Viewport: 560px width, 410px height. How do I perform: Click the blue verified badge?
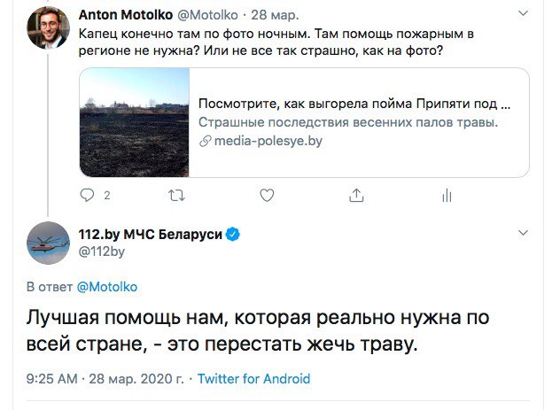coord(234,235)
